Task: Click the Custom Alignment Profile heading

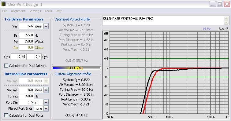Action: pyautogui.click(x=73, y=74)
